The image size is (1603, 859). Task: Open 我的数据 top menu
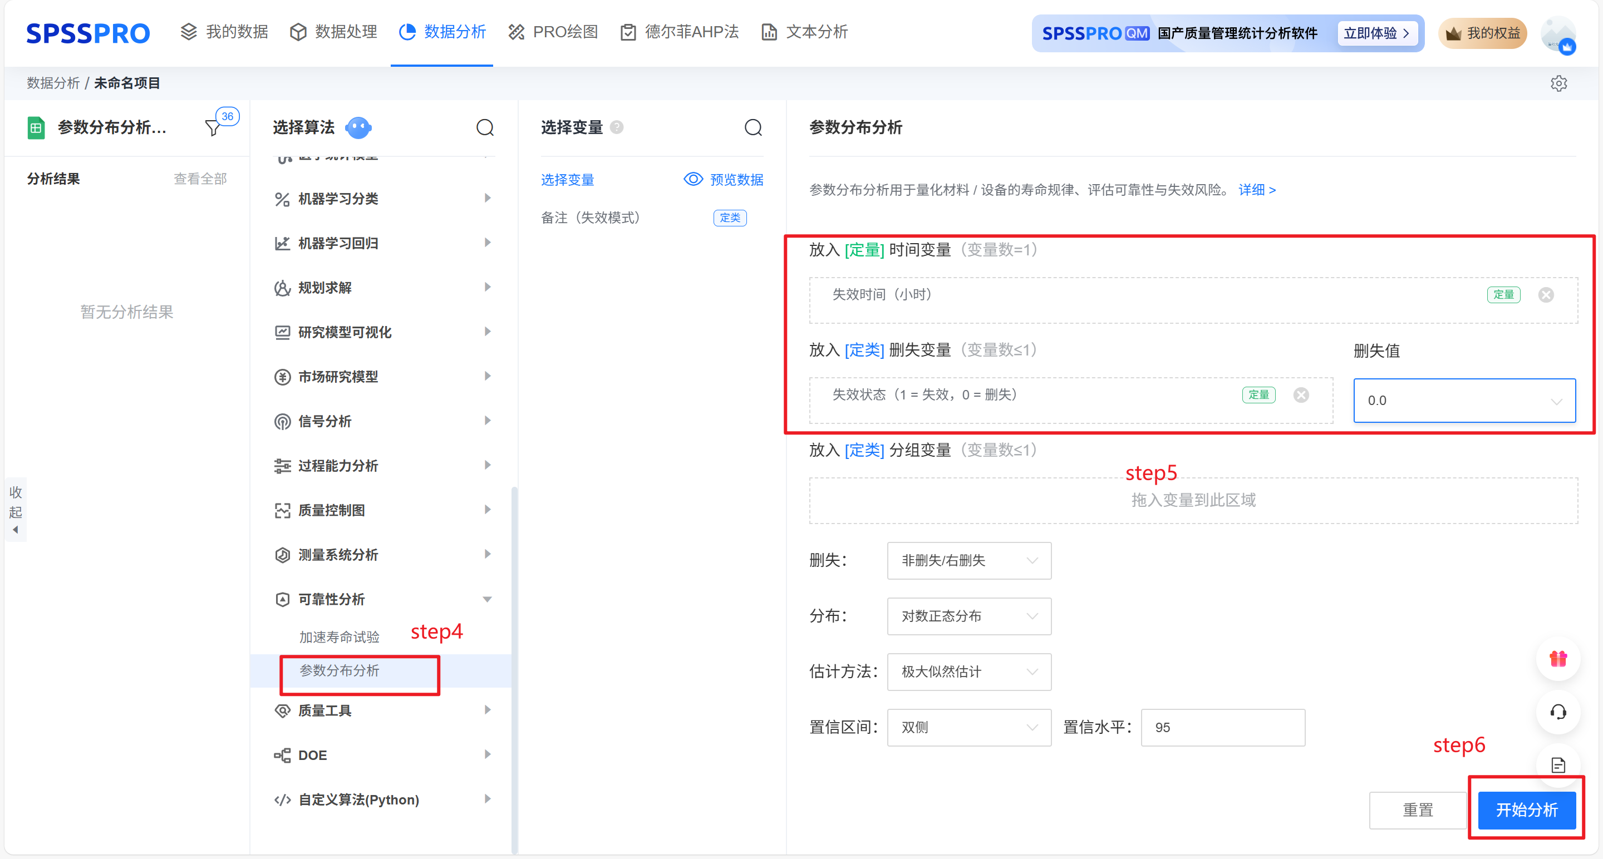224,32
